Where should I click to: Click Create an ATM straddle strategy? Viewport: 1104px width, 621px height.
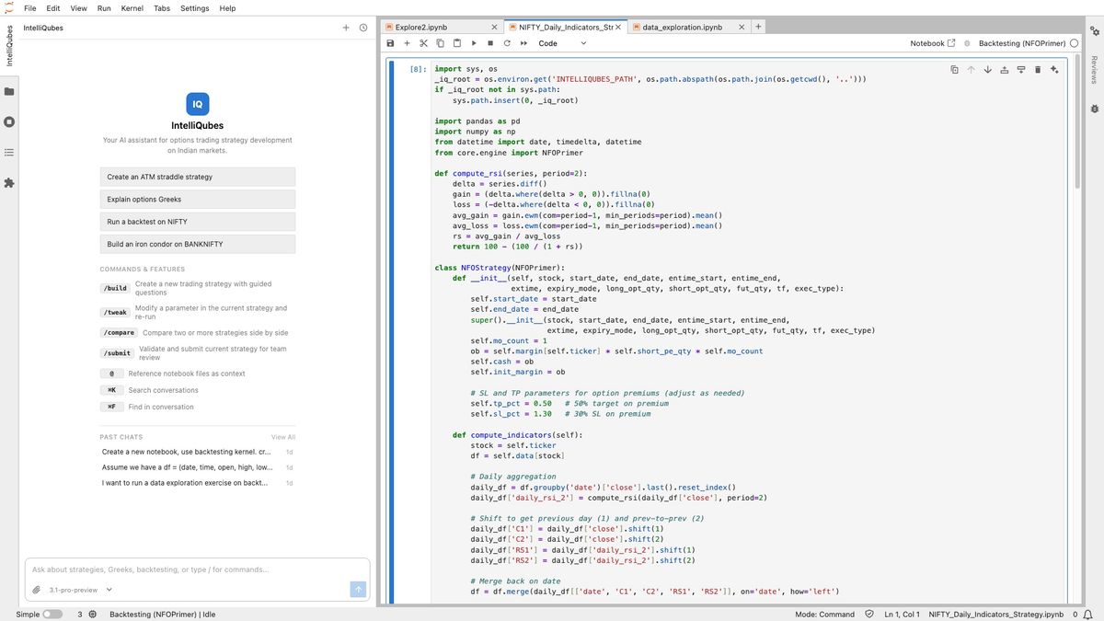tap(198, 177)
